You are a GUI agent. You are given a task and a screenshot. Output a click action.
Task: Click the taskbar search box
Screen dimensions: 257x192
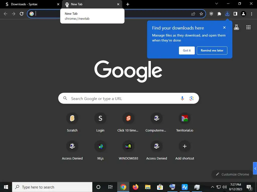tap(52, 187)
